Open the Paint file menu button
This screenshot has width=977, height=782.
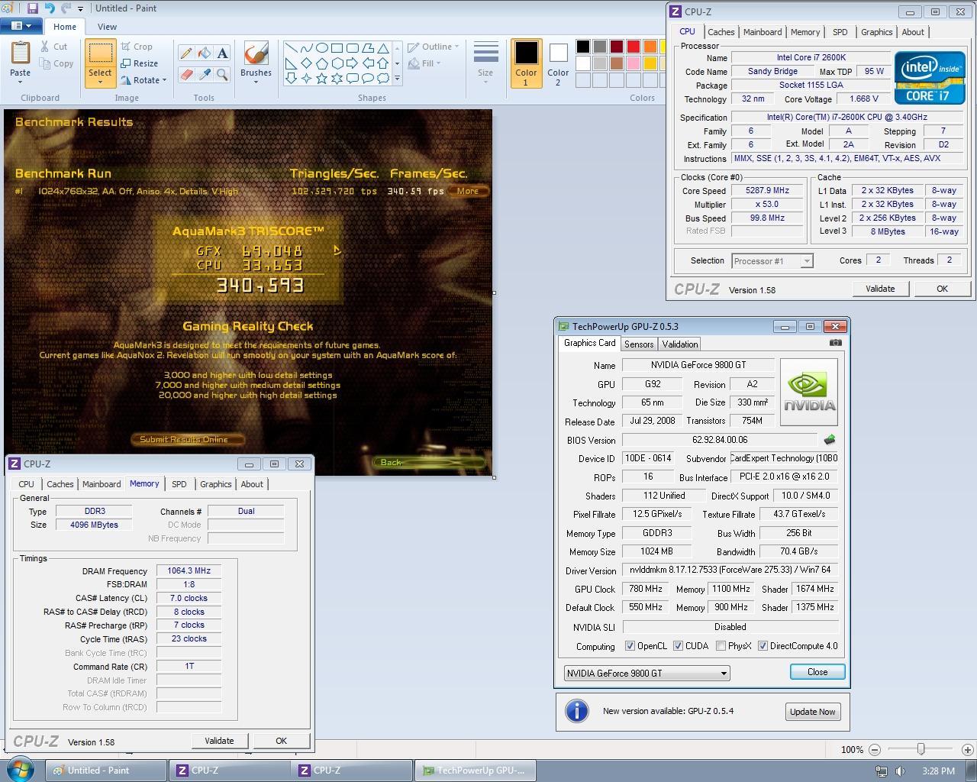coord(21,26)
